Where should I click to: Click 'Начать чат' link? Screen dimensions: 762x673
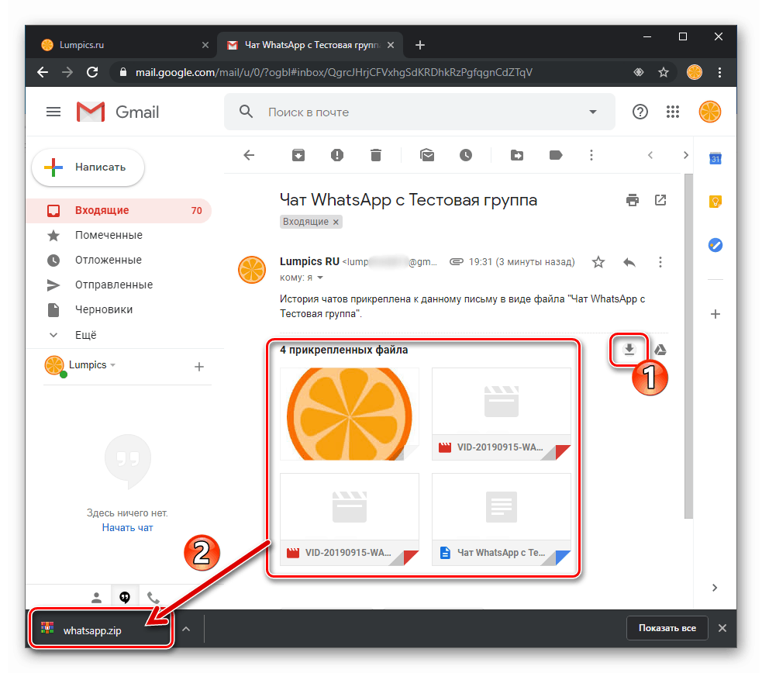(127, 528)
